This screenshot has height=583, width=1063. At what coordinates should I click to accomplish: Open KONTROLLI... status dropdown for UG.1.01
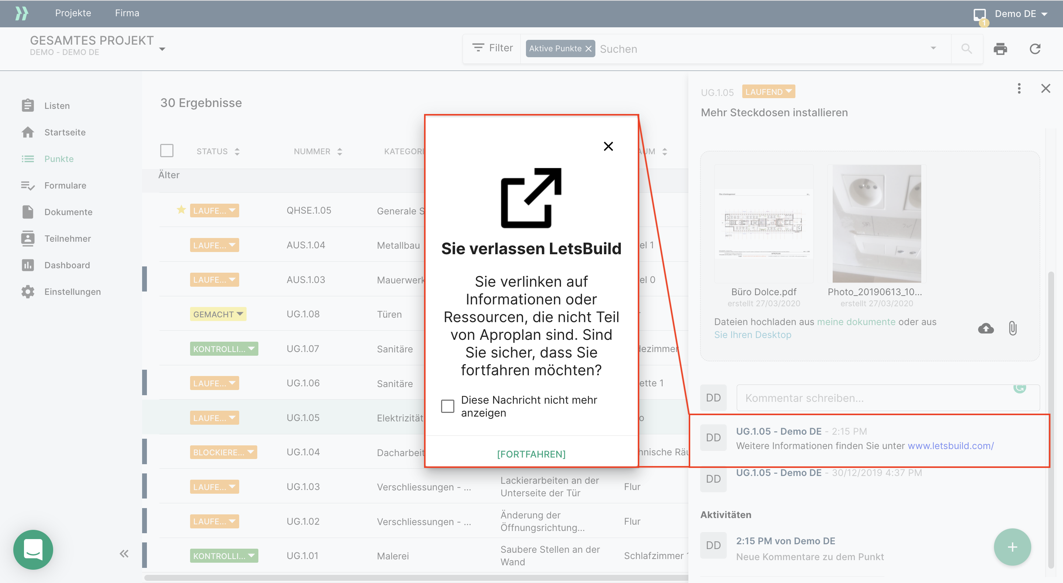224,556
